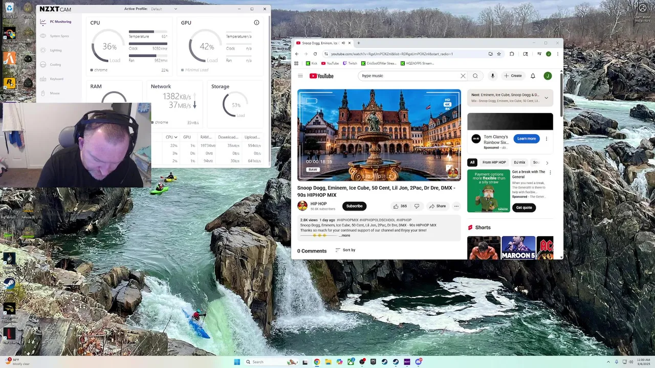655x368 pixels.
Task: Open Epic Games launcher from taskbar
Action: (373, 362)
